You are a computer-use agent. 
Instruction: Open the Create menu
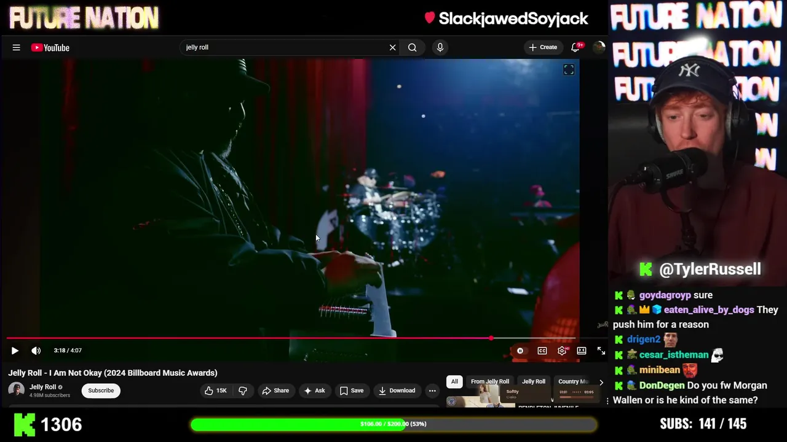[543, 47]
